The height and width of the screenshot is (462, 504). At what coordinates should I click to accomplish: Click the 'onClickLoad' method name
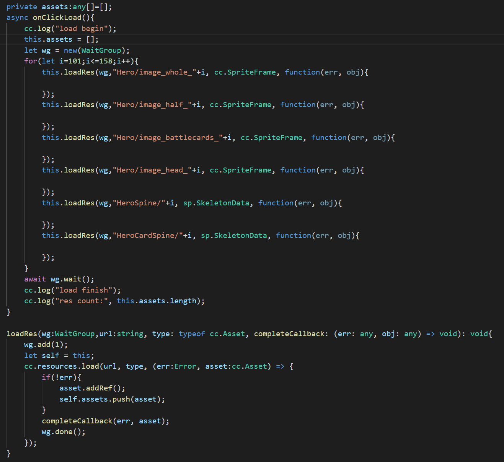[57, 18]
